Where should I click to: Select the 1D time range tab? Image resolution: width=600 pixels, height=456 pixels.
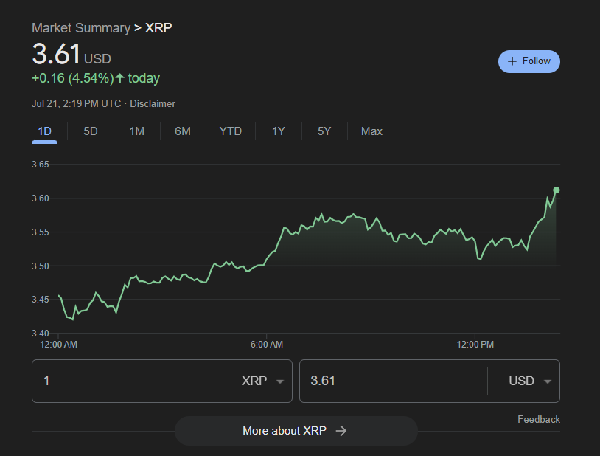coord(44,131)
